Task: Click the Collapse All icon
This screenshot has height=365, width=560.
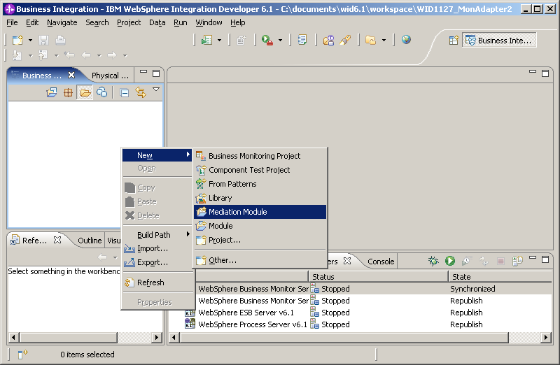Action: click(125, 93)
